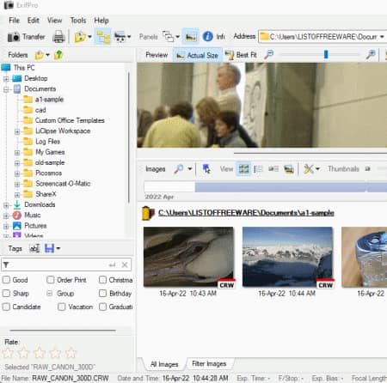Select the snowy mountain CRW thumbnail
Screen dimensions: 387x383
(x=287, y=257)
